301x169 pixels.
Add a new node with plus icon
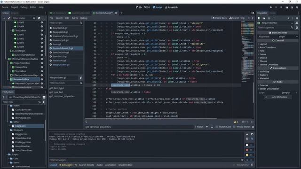coord(4,18)
